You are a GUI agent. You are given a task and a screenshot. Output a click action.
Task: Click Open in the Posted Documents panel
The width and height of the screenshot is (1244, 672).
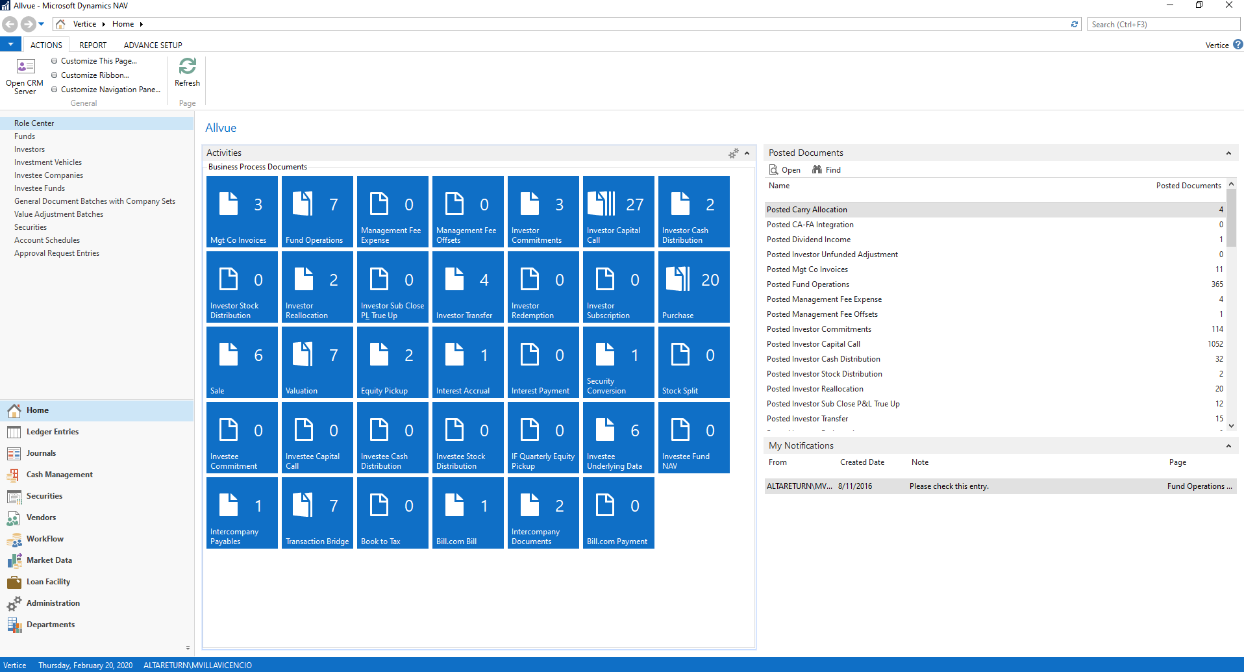pyautogui.click(x=784, y=169)
